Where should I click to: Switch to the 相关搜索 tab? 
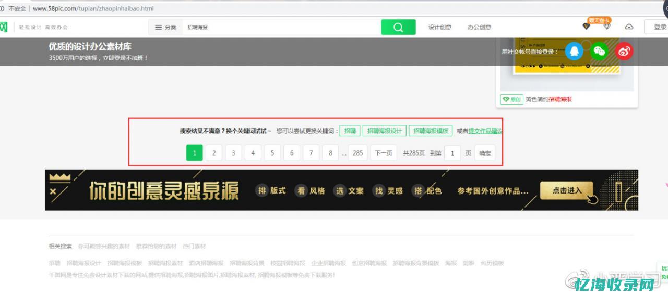pos(61,246)
